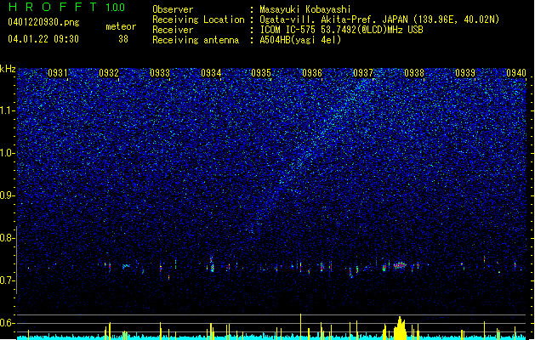The height and width of the screenshot is (340, 535).
Task: Select the 0937 time marker
Action: [363, 72]
